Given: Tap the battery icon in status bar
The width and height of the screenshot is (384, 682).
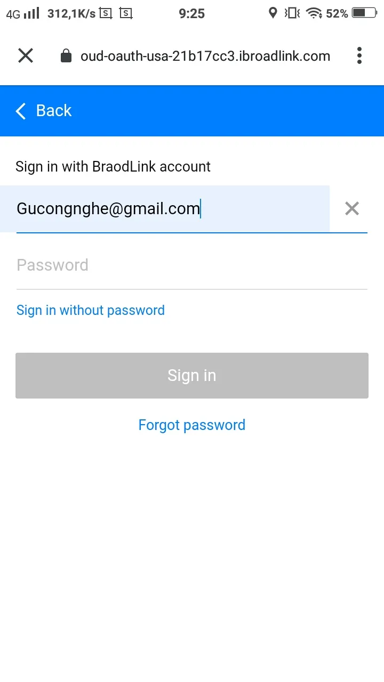Looking at the screenshot, I should click(x=364, y=13).
